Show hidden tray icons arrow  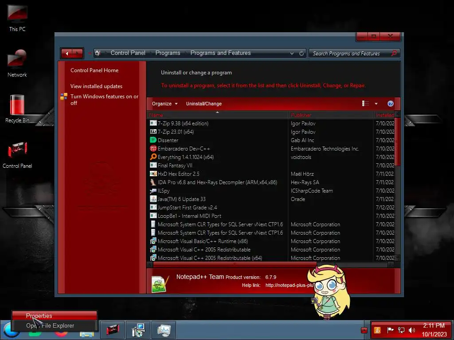(364, 330)
